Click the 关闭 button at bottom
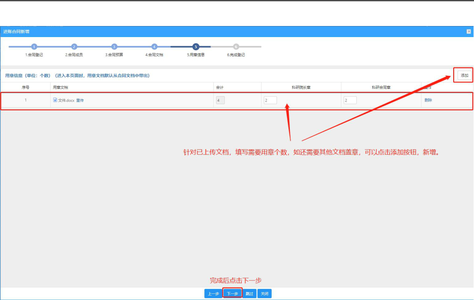The image size is (474, 300). tap(265, 294)
